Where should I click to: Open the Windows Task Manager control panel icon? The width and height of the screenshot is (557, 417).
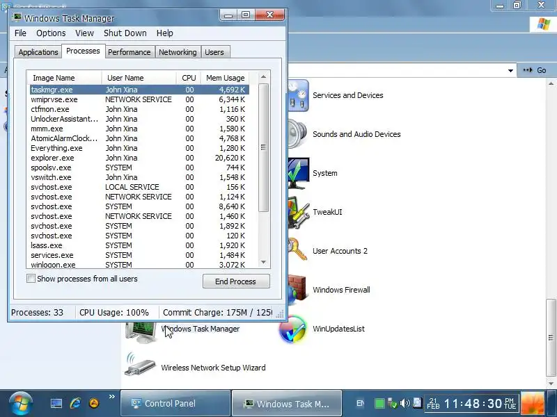[141, 332]
